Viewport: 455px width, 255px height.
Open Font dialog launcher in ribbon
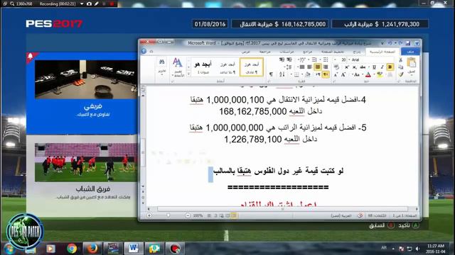(333, 81)
